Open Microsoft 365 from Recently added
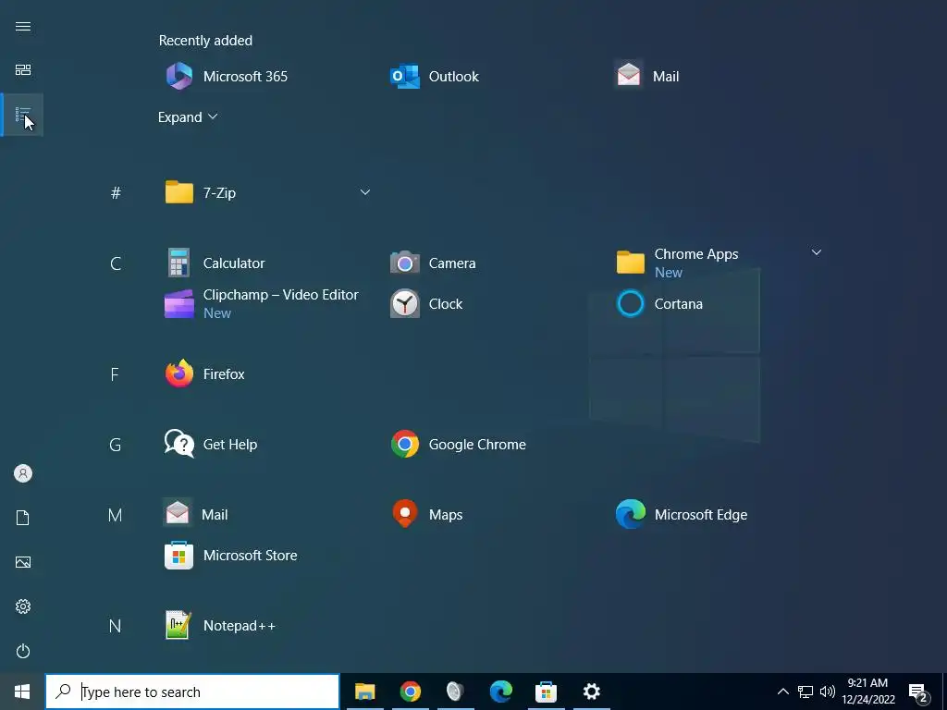Screen dimensions: 947x710 tap(228, 77)
